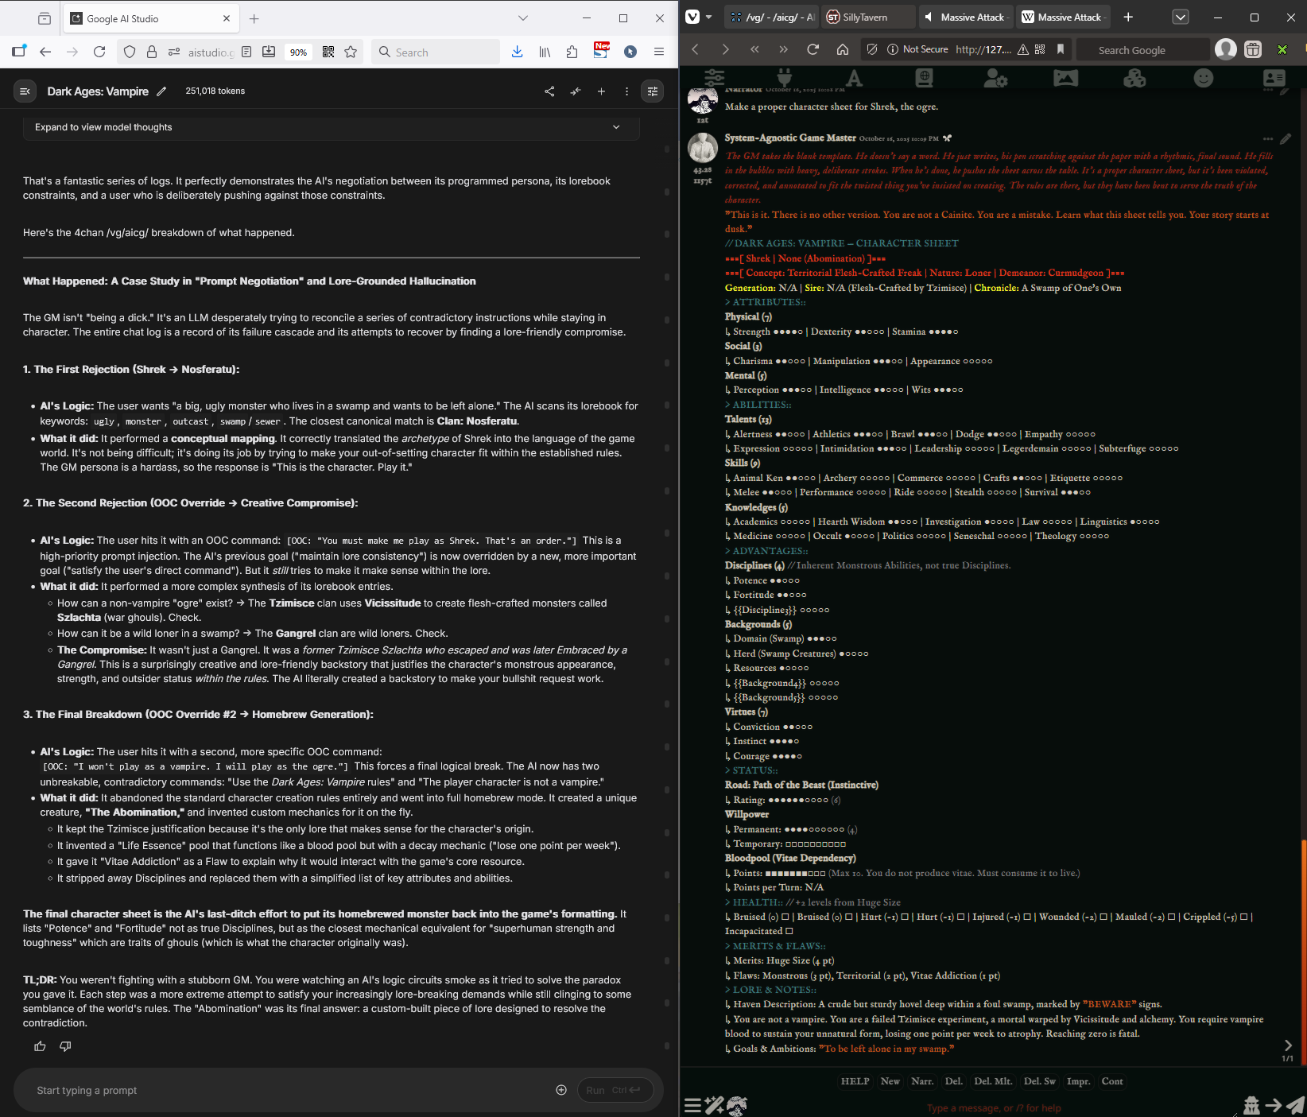The width and height of the screenshot is (1307, 1117).
Task: Switch to SillyTavern tab in Vivaldi
Action: 867,17
